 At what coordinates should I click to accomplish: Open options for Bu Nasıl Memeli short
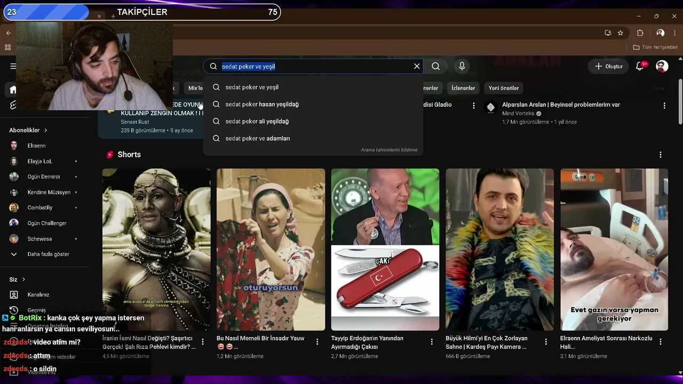317,342
